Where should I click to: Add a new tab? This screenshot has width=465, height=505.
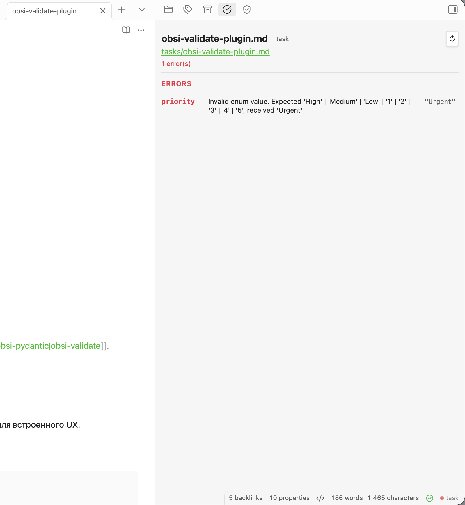click(x=121, y=10)
